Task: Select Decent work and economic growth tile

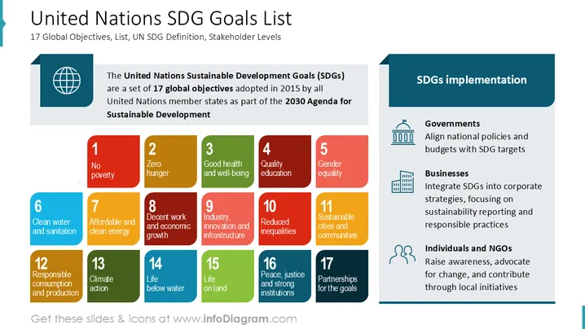Action: point(170,218)
